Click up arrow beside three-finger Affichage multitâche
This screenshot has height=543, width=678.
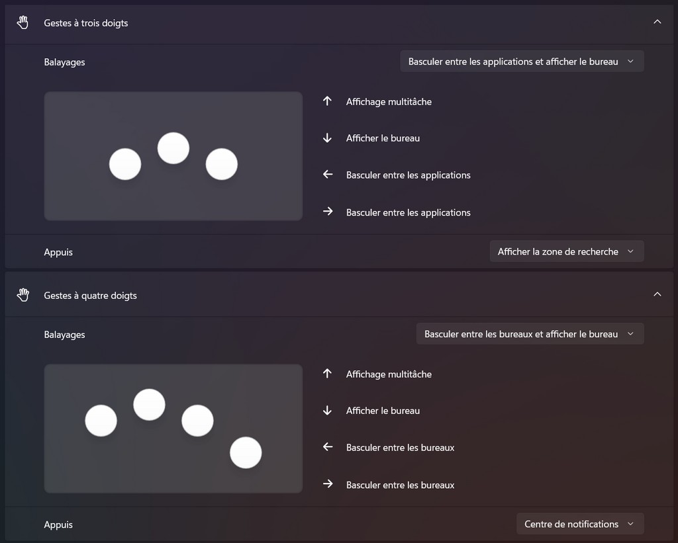click(x=327, y=101)
